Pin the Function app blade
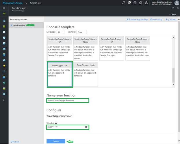 [x=173, y=8]
